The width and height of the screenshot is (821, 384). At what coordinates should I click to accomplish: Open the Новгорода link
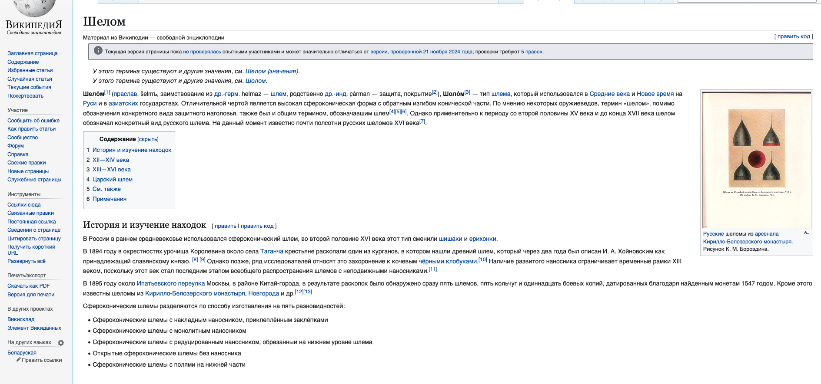coord(263,293)
